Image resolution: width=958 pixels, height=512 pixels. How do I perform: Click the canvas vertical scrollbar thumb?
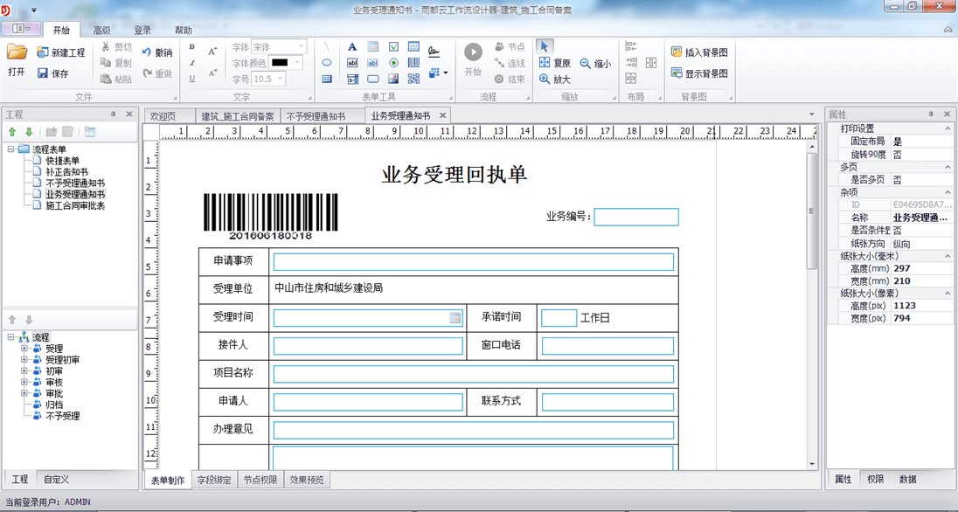pyautogui.click(x=812, y=211)
